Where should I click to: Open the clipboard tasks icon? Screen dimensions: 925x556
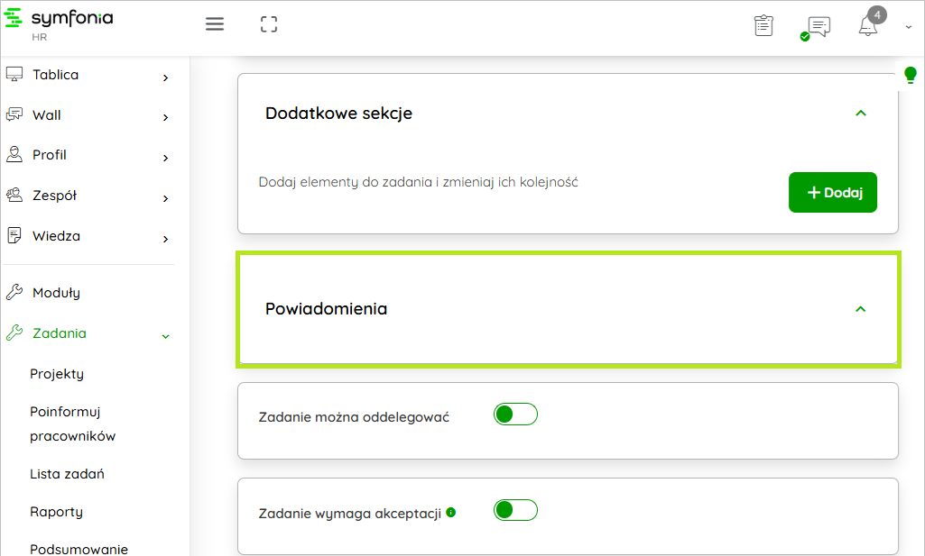click(x=763, y=25)
